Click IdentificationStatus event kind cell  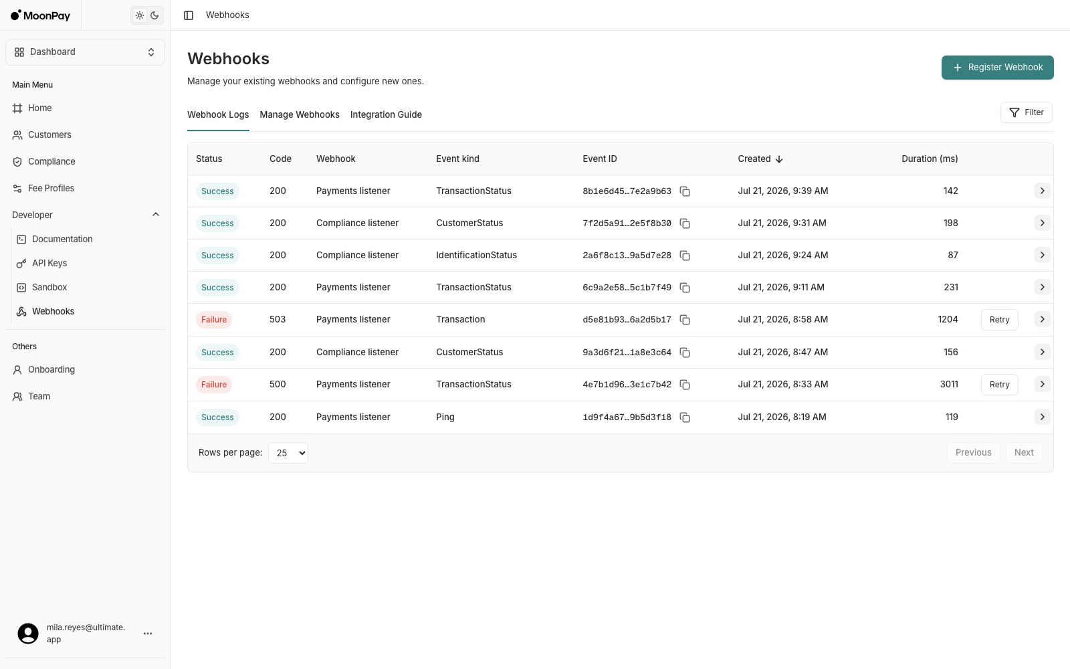(476, 256)
